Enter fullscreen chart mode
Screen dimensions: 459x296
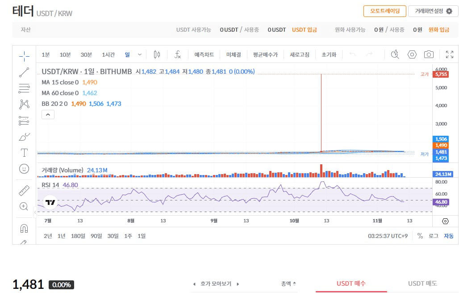(449, 54)
